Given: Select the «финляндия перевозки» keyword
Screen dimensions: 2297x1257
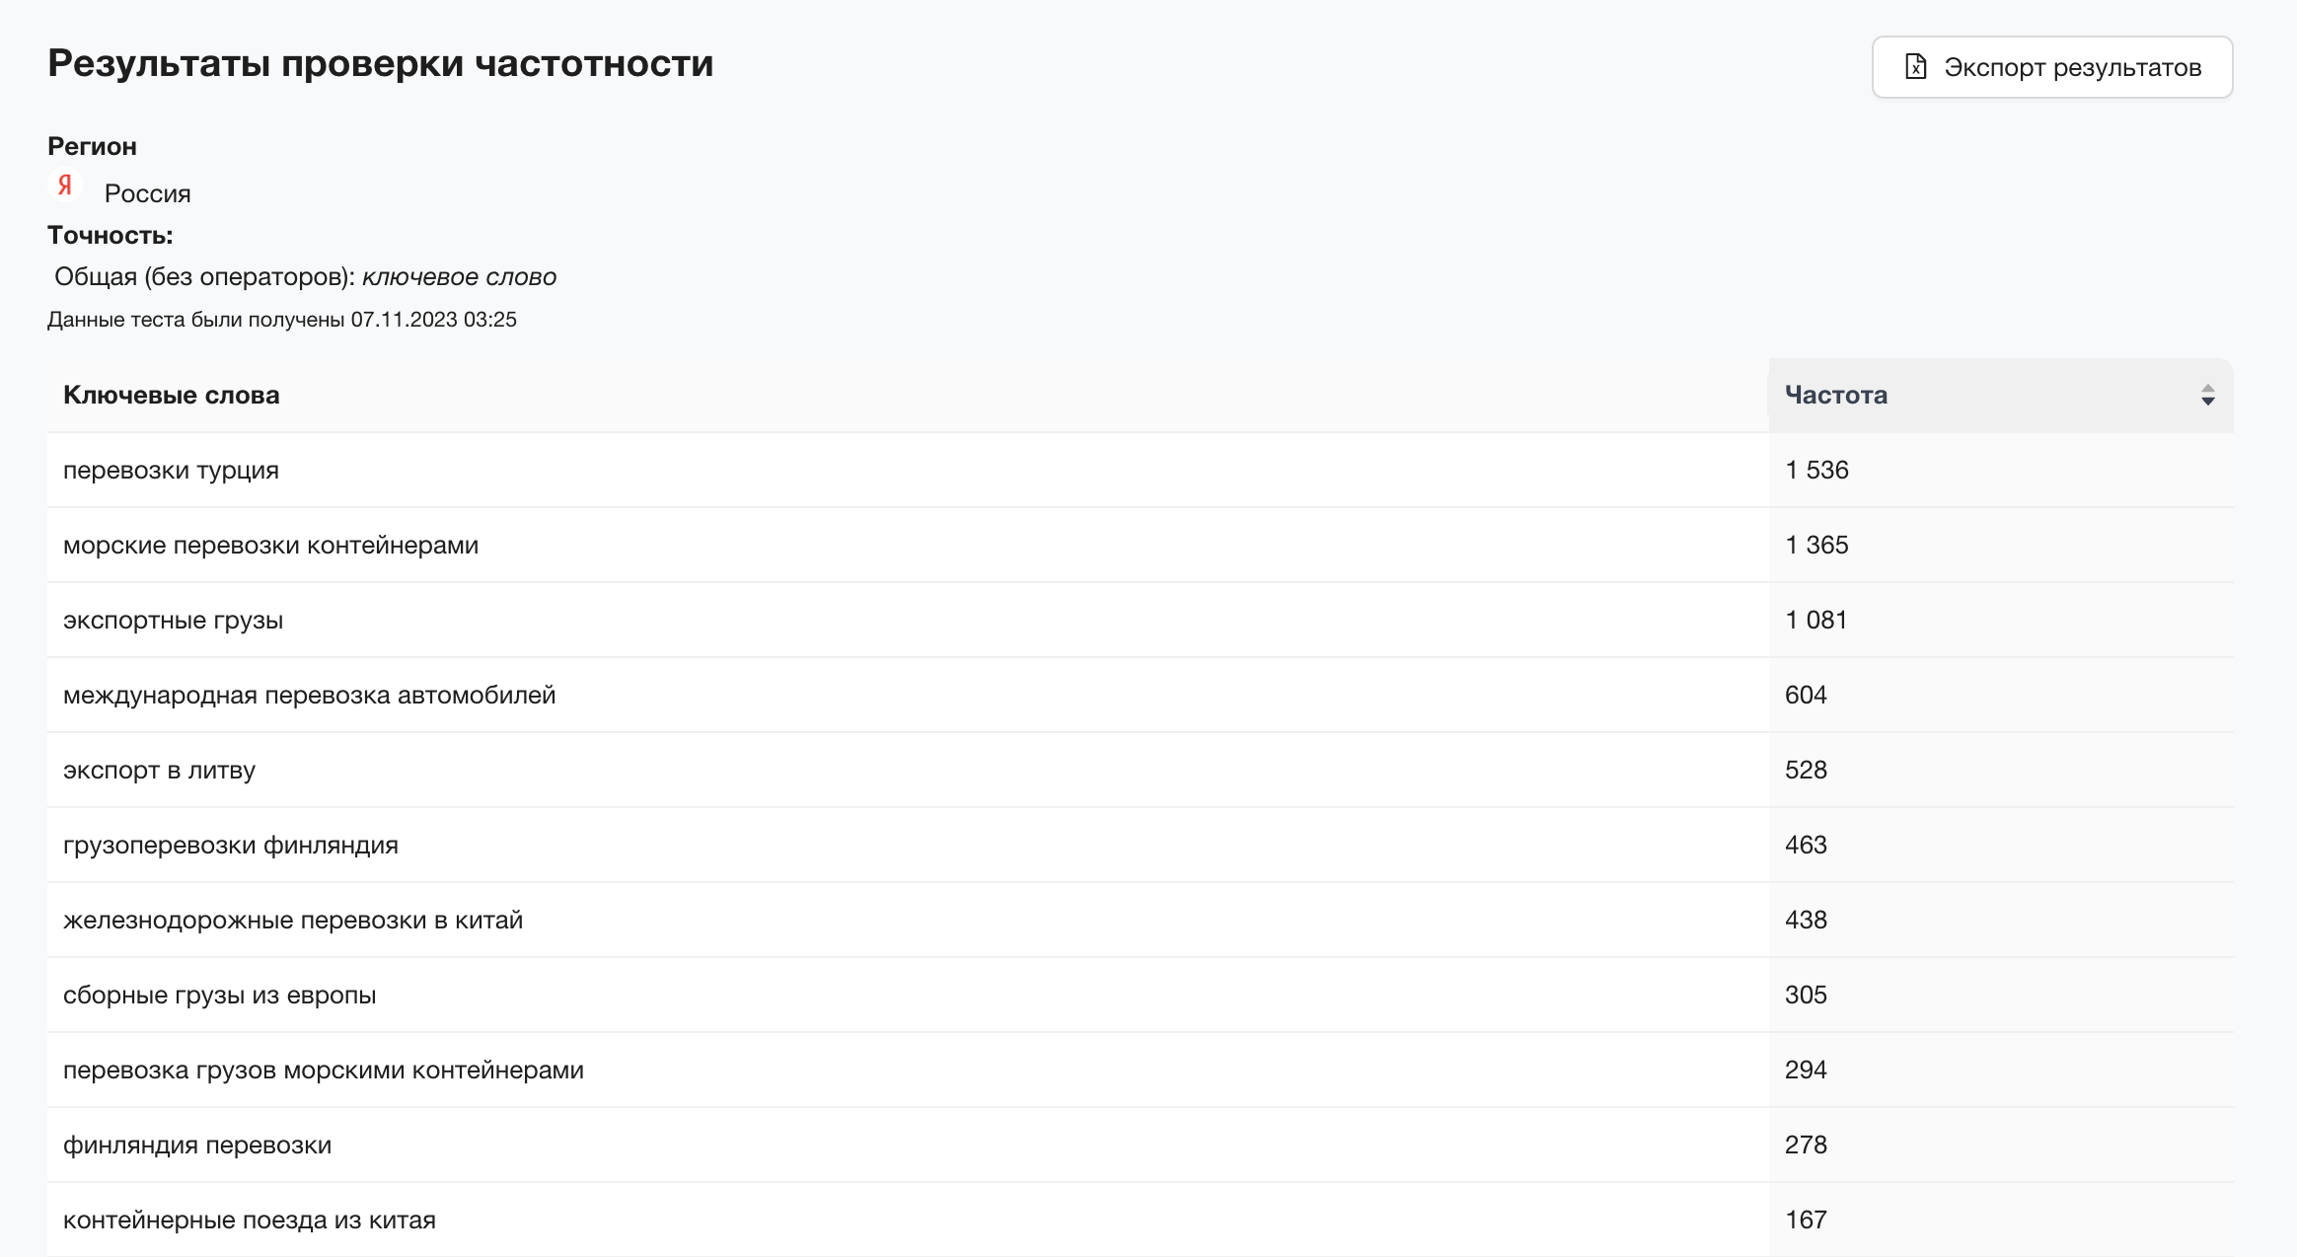Looking at the screenshot, I should (197, 1146).
